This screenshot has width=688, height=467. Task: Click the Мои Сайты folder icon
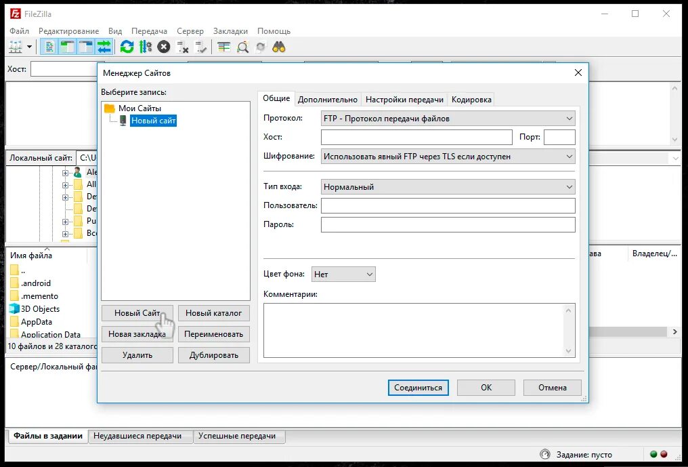(109, 108)
